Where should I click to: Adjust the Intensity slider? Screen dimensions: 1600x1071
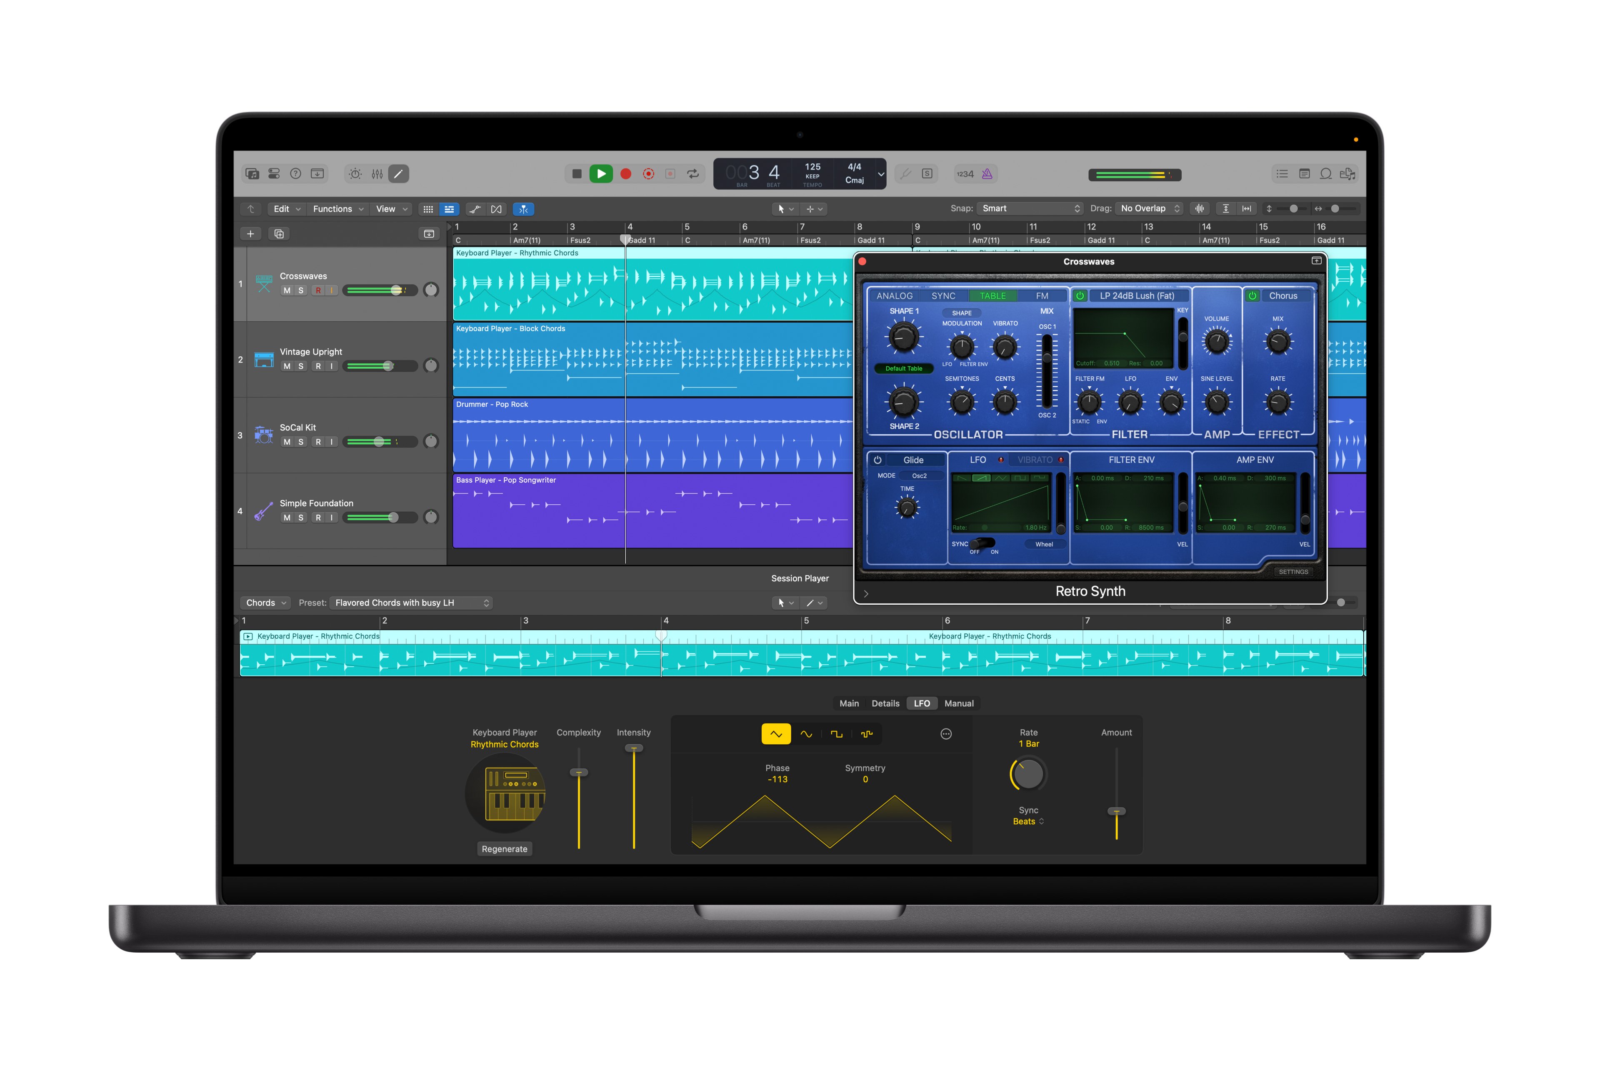634,748
